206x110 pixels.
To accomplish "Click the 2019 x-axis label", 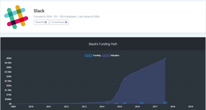I will 191,107.
